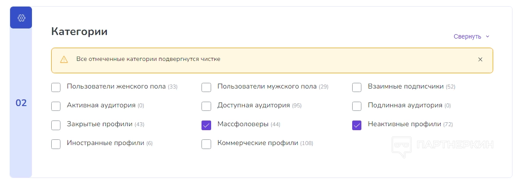Click the Коммерческие профили label text

[258, 143]
